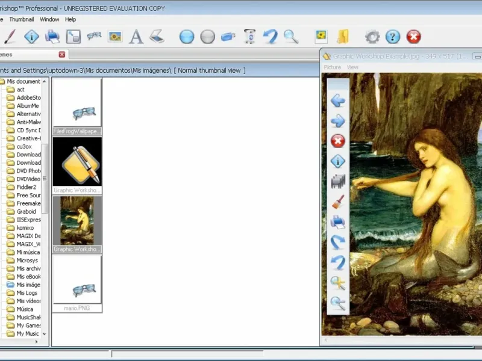Click folder tree scrollbar up arrow
The image size is (482, 361).
[x=45, y=81]
